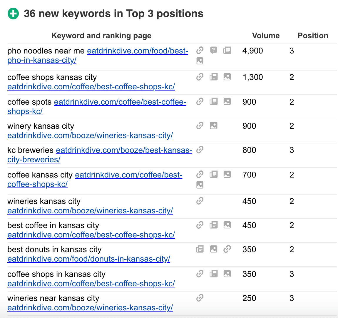Click the link icon in the wineries kansas city row
This screenshot has height=318, width=338.
tap(200, 201)
